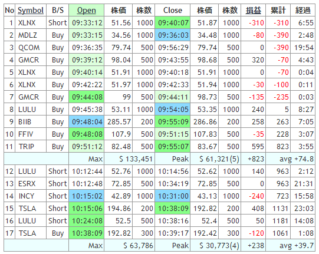The image size is (319, 254).
Task: Click open price 194.86
Action: (x=119, y=209)
